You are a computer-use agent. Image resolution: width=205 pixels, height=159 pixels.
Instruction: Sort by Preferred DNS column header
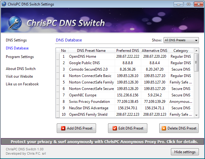[128, 51]
